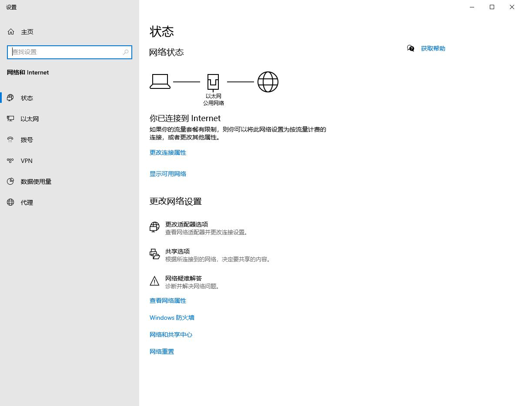Click the 获取帮助 question bubble icon
This screenshot has height=406, width=522.
coord(410,48)
